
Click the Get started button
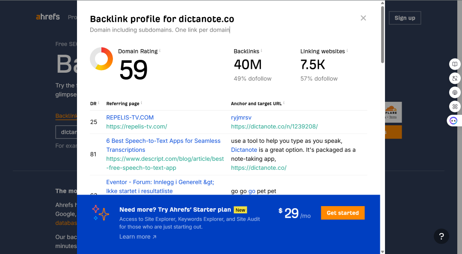pyautogui.click(x=343, y=213)
